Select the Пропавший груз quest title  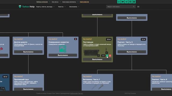pos(21,79)
